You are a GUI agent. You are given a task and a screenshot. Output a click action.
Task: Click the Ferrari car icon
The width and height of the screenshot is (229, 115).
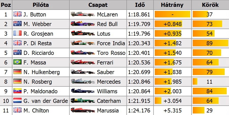click(83, 62)
